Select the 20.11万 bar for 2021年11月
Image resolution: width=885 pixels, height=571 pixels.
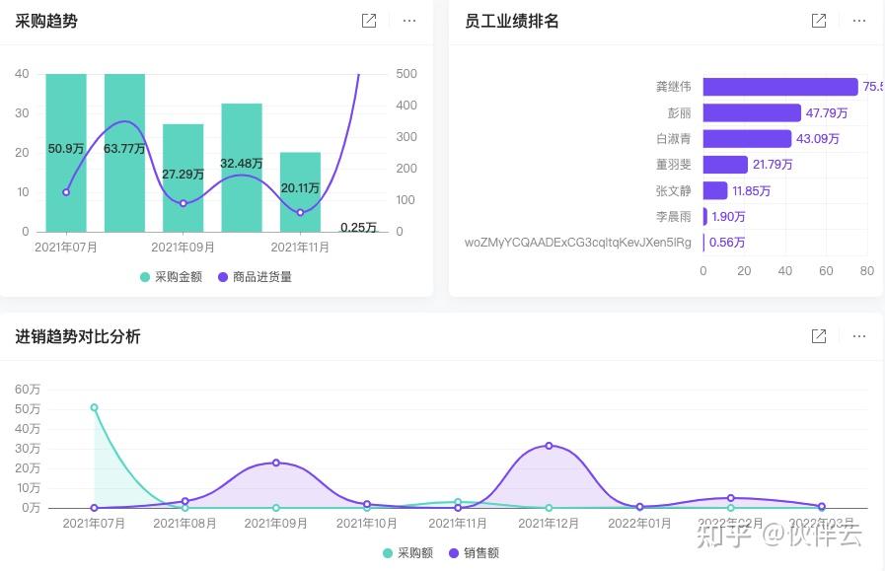click(300, 192)
